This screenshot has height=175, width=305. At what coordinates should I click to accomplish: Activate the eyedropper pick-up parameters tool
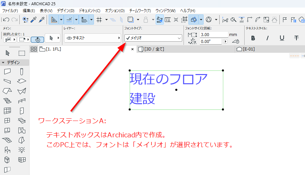pyautogui.click(x=33, y=20)
